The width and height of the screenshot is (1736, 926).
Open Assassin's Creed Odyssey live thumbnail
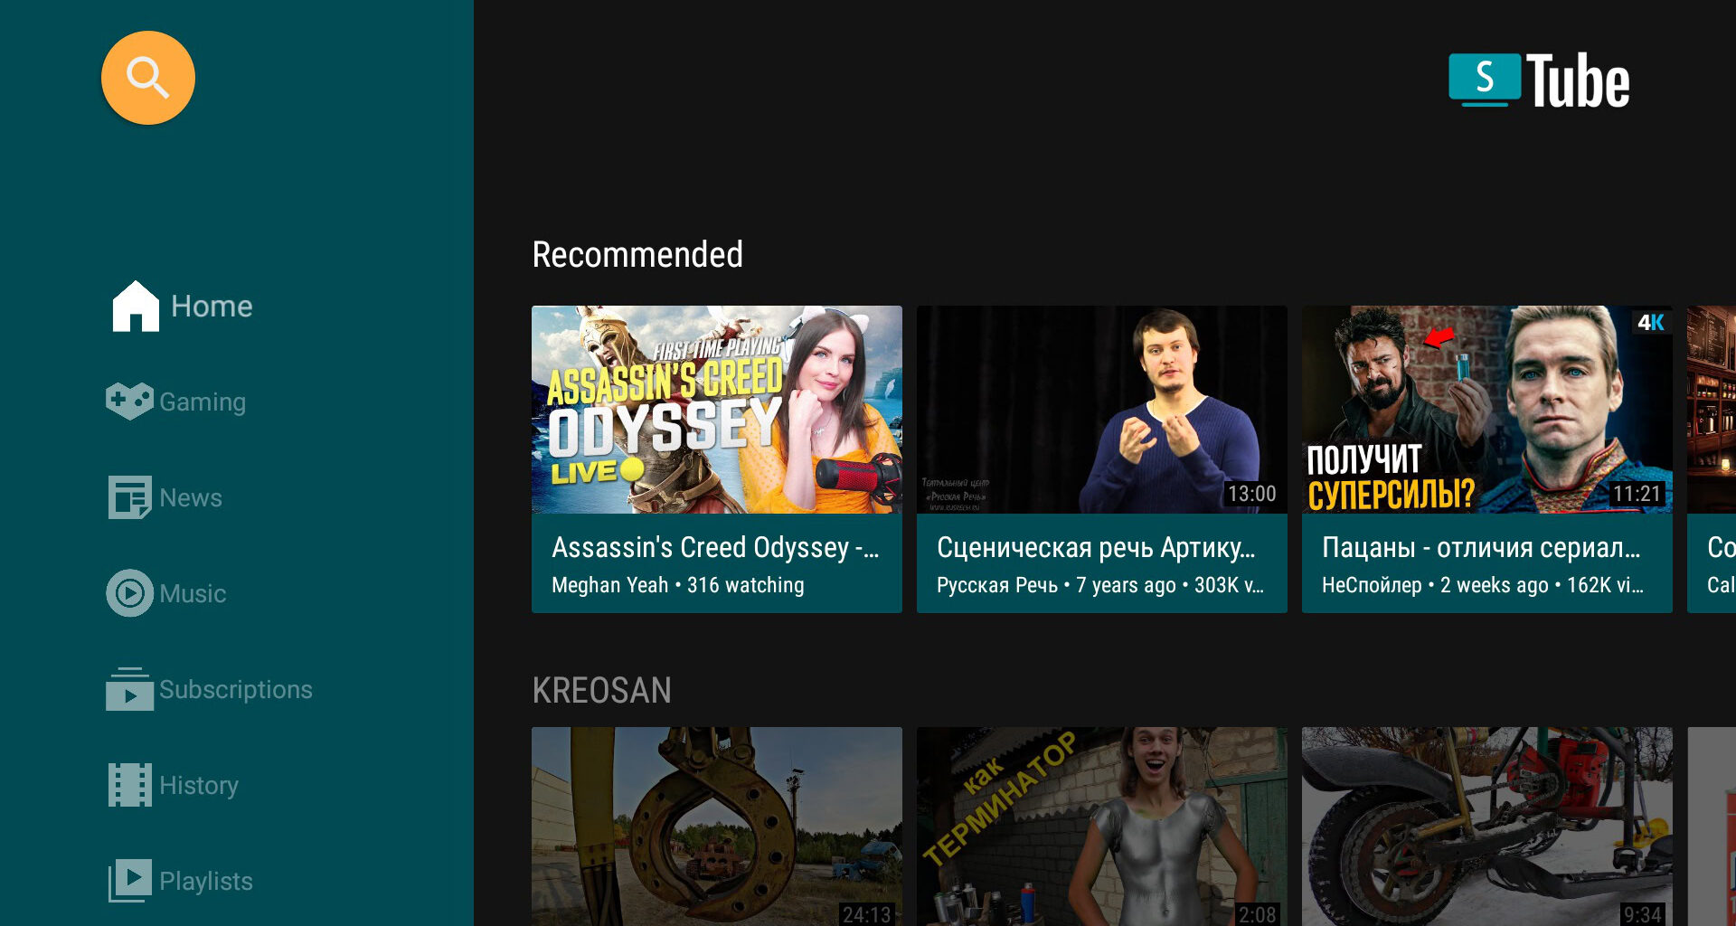[x=716, y=410]
